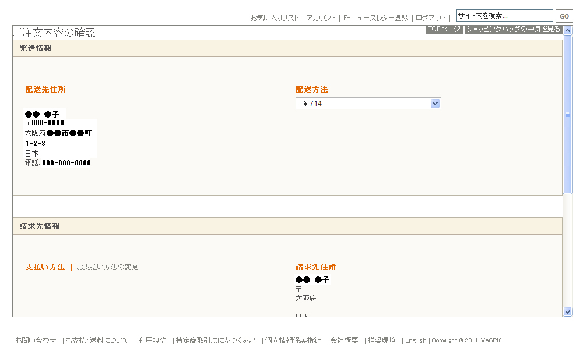Click the vertical scrollbar thumb
This screenshot has width=583, height=355.
(567, 115)
